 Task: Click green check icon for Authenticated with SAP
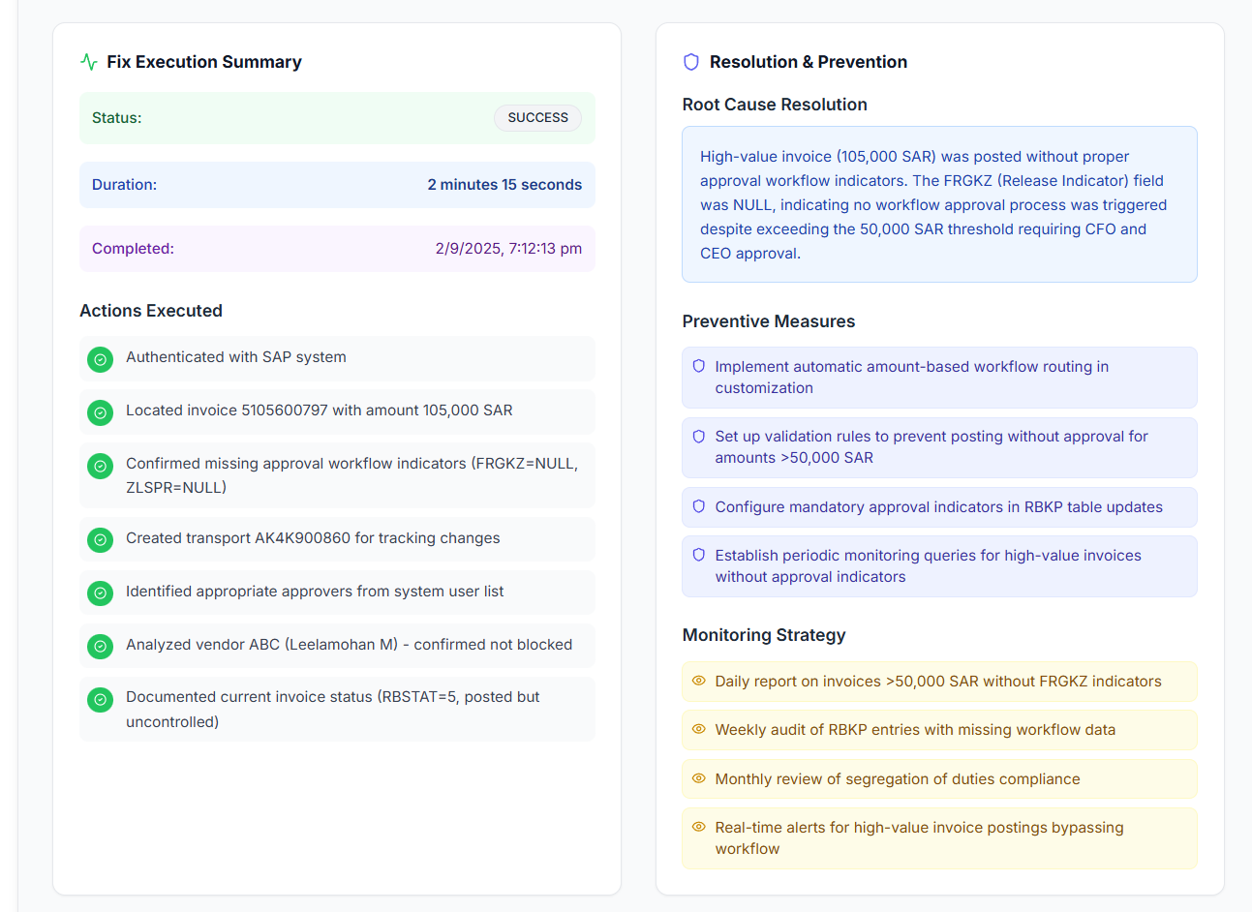(x=101, y=359)
